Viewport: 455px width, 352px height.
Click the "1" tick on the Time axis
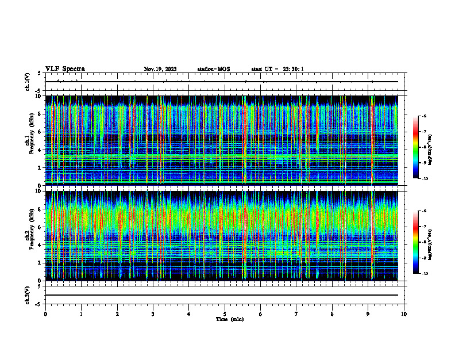point(81,314)
